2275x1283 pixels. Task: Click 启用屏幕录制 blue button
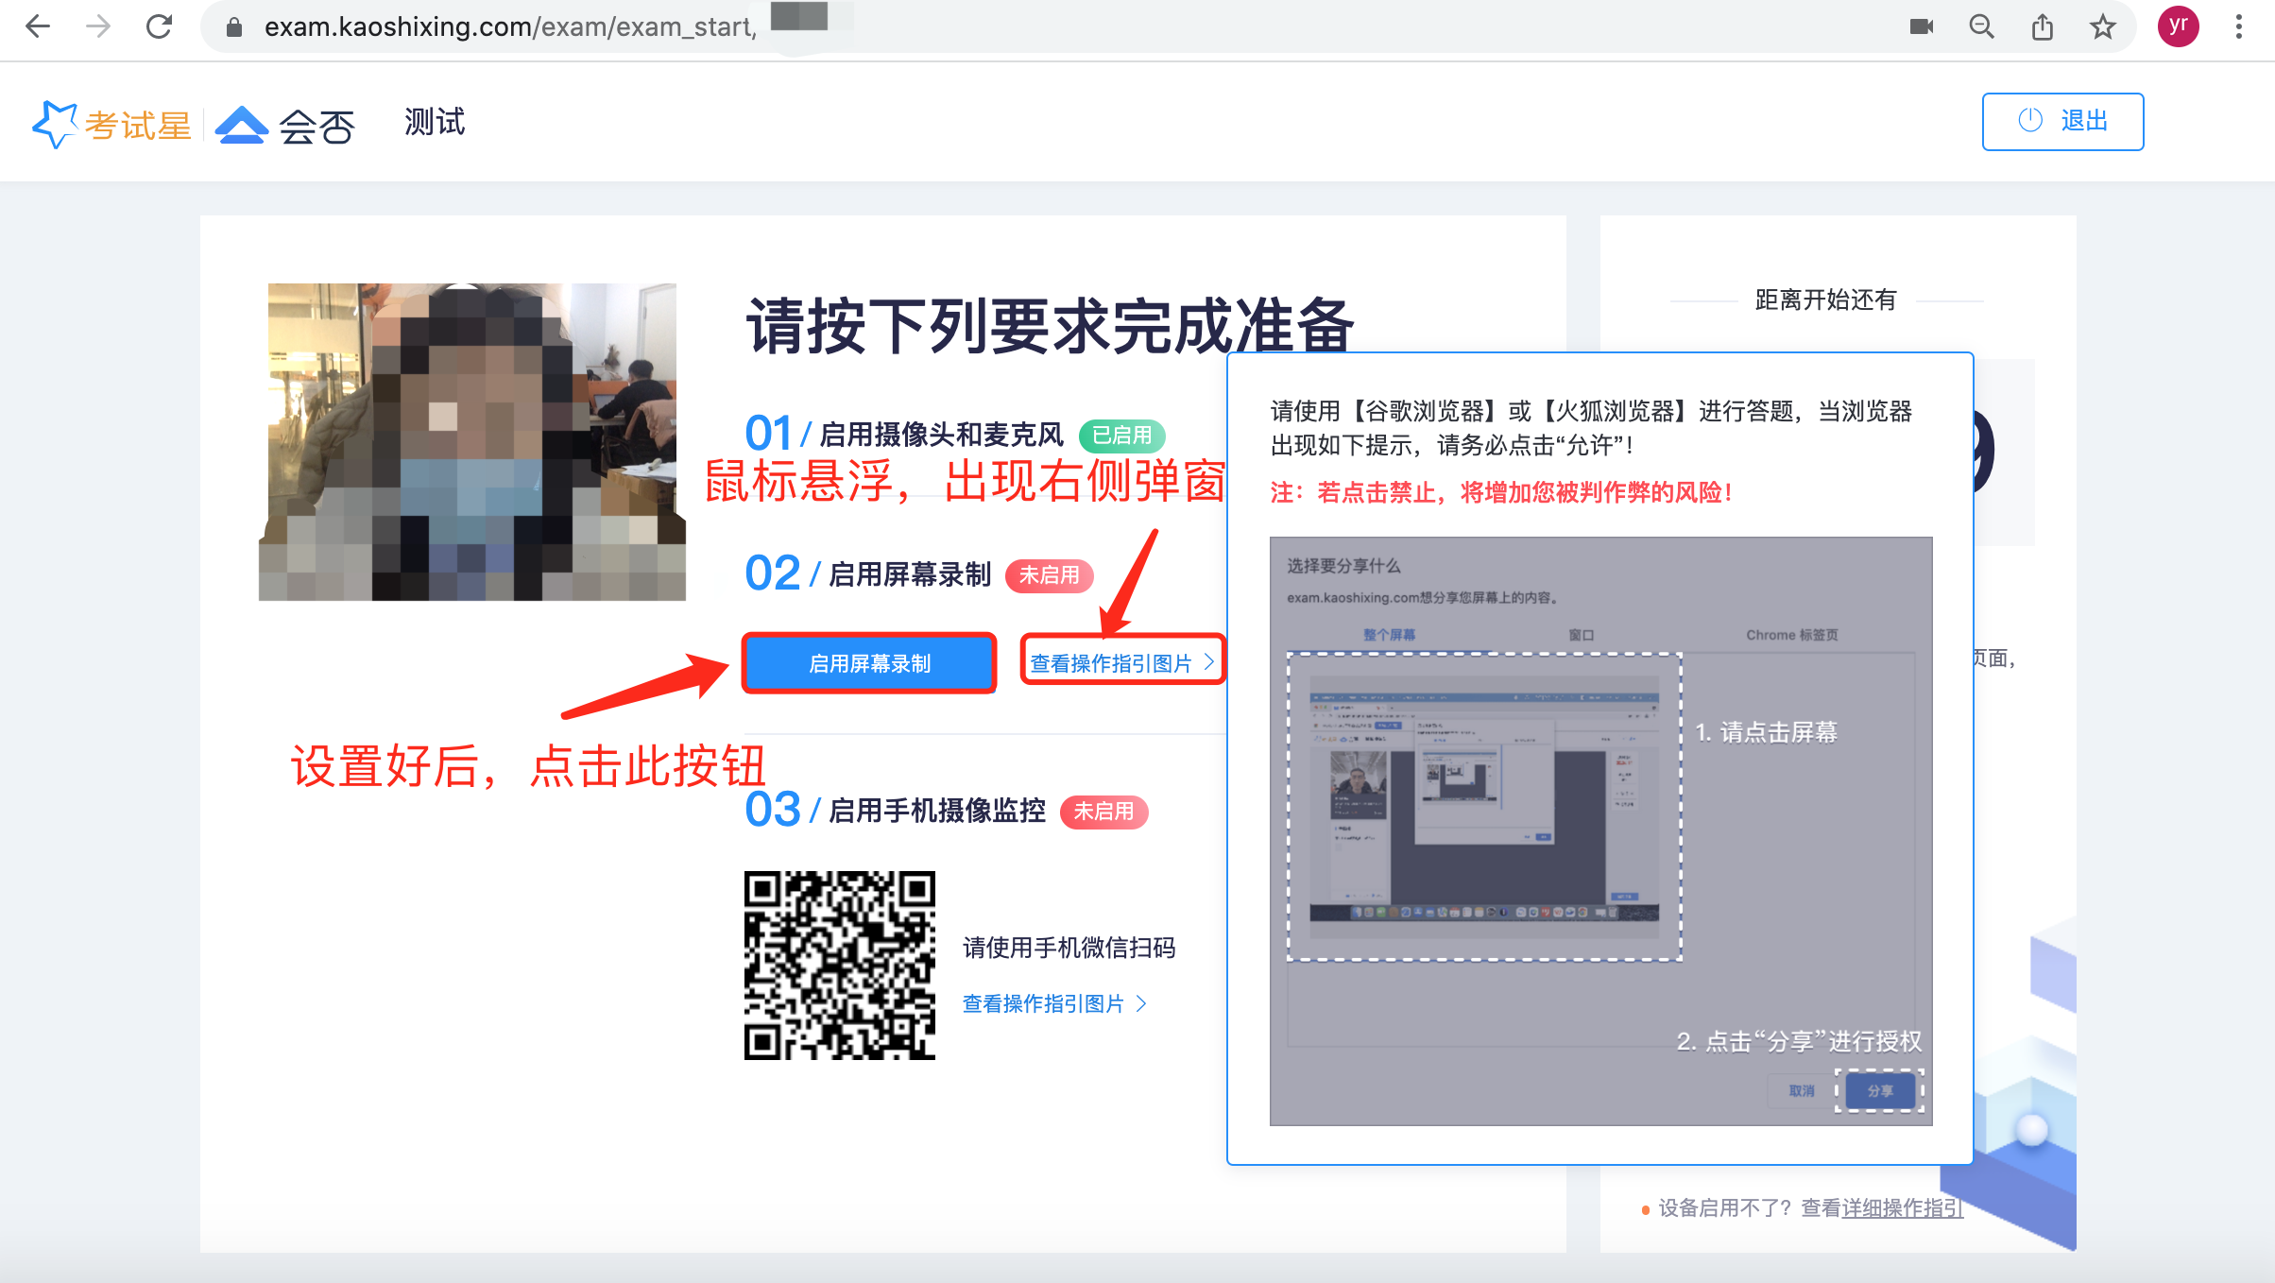coord(869,663)
